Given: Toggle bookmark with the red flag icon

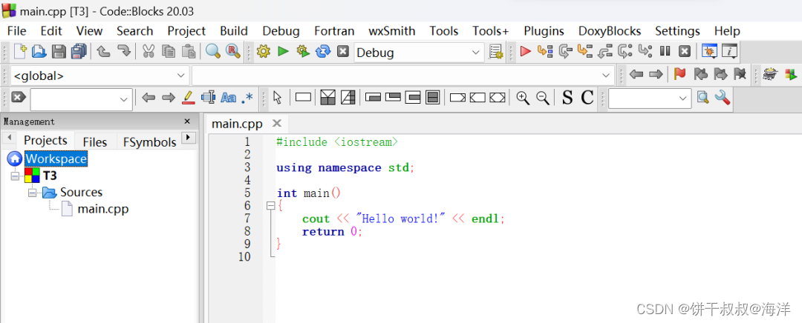Looking at the screenshot, I should (679, 75).
